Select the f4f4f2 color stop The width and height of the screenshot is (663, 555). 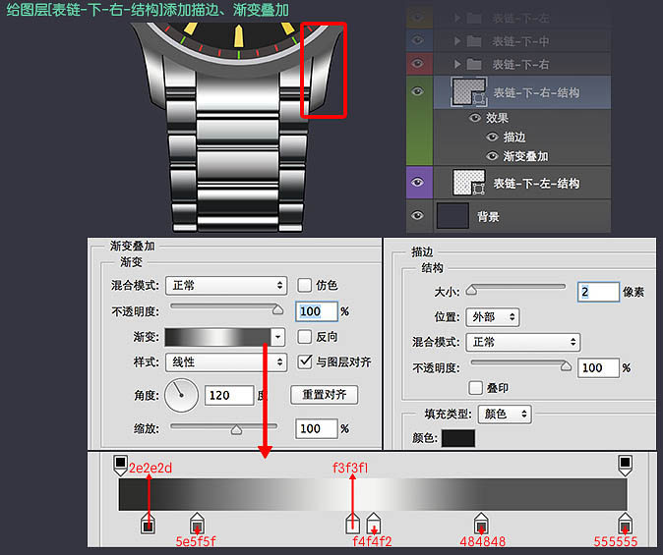tap(373, 524)
